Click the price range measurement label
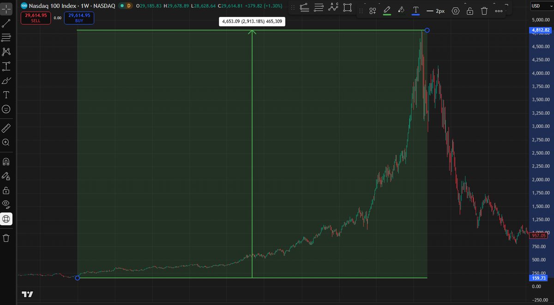Viewport: 554px width, 305px height. tap(252, 21)
